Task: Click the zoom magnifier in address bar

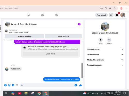Action: click(110, 8)
